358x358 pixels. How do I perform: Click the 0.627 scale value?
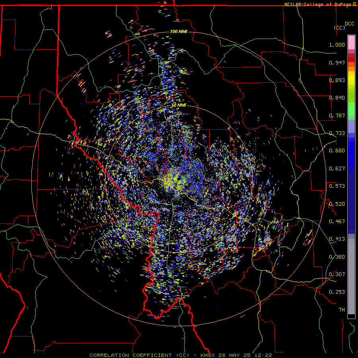pos(337,169)
